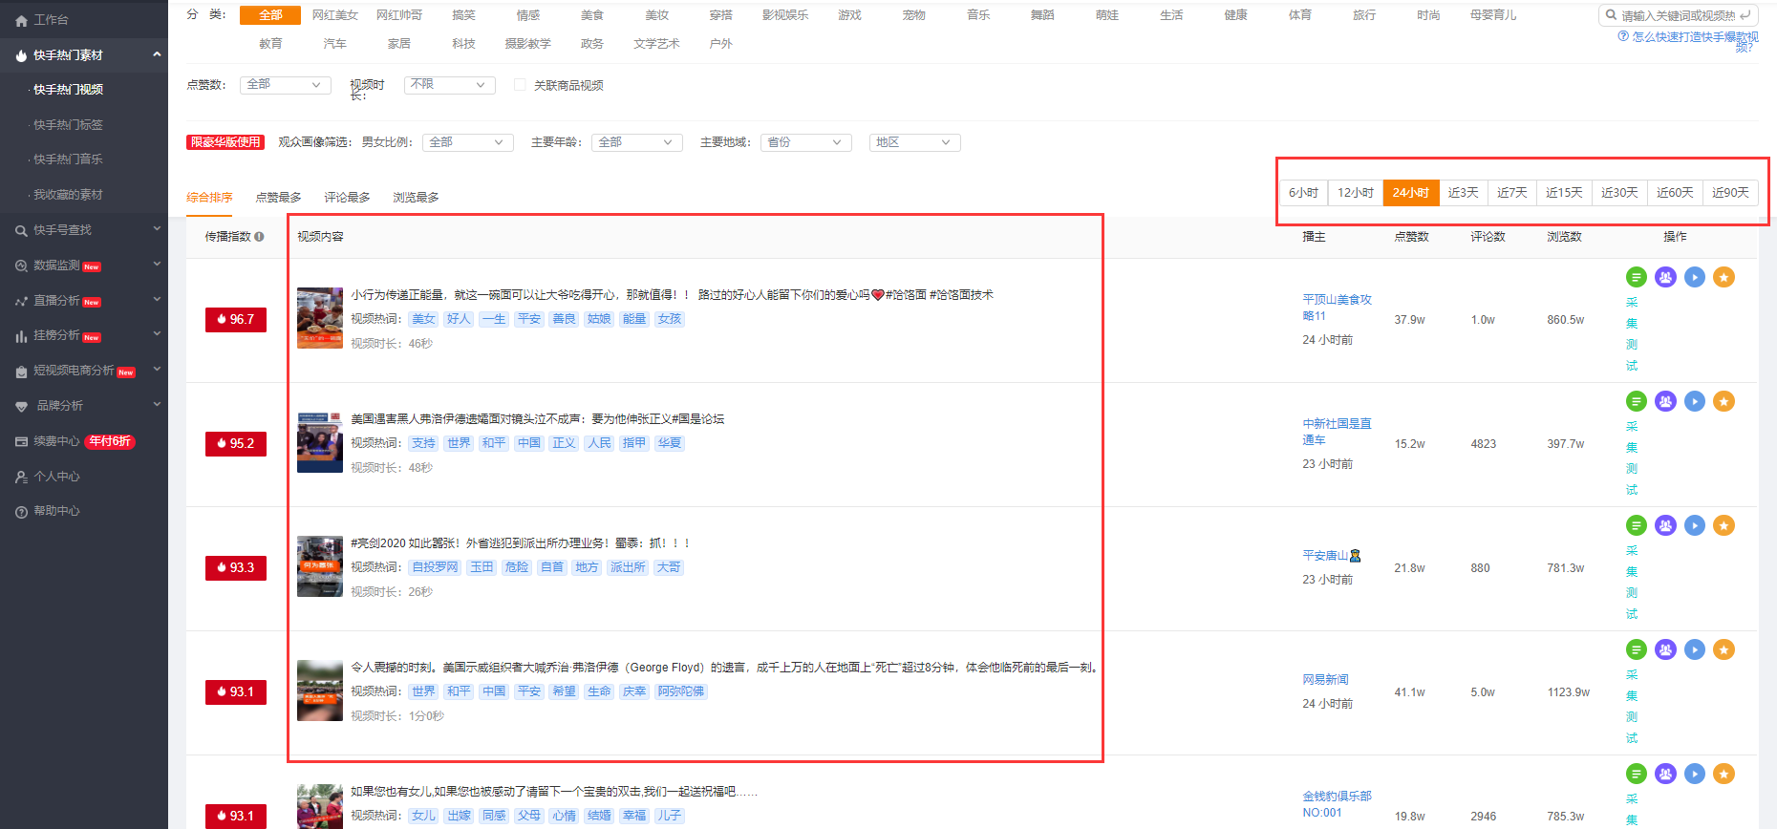This screenshot has height=829, width=1777.
Task: Expand the 挂榜分析 sidebar section
Action: [x=157, y=335]
